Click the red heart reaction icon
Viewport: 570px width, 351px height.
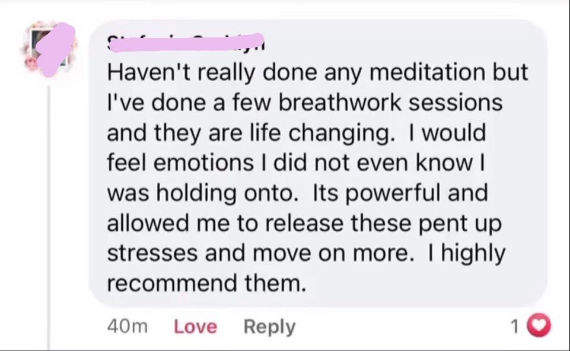point(539,326)
